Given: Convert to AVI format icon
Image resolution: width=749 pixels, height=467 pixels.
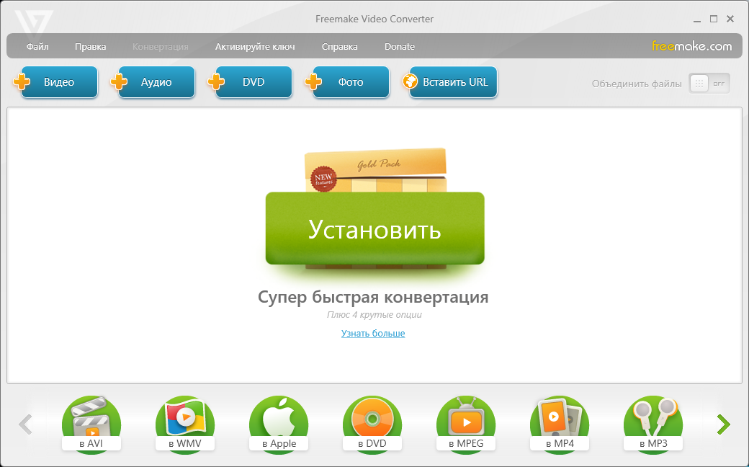Looking at the screenshot, I should pyautogui.click(x=91, y=424).
